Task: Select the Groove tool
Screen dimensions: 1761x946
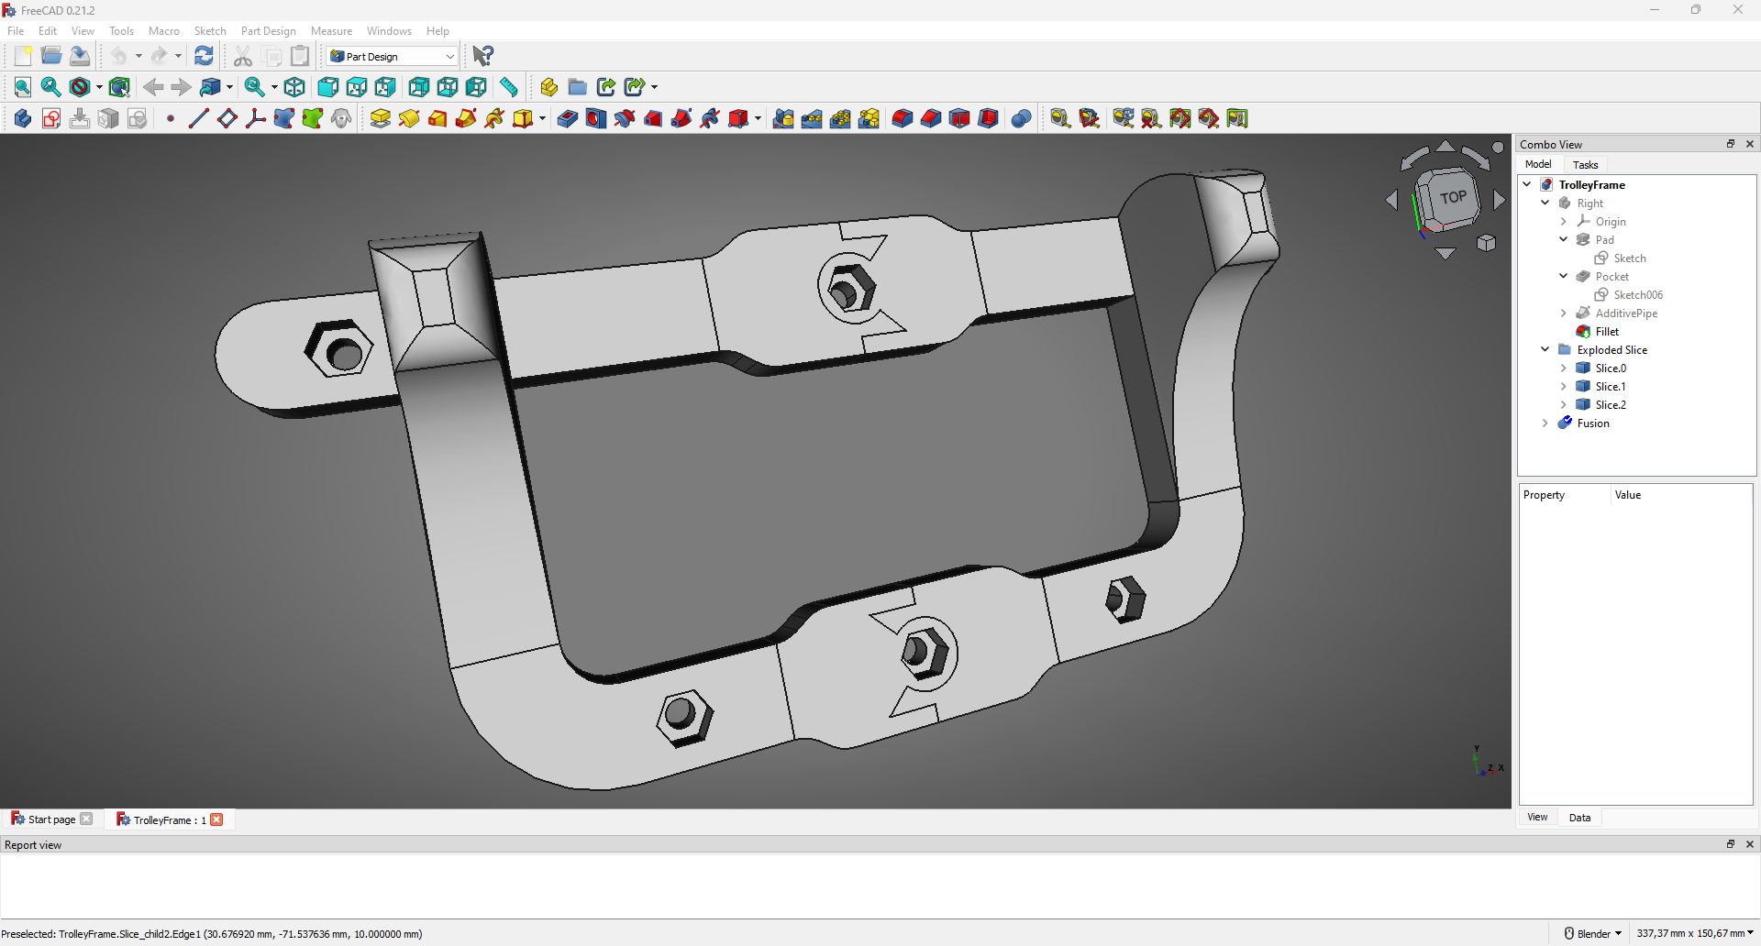Action: (x=625, y=118)
